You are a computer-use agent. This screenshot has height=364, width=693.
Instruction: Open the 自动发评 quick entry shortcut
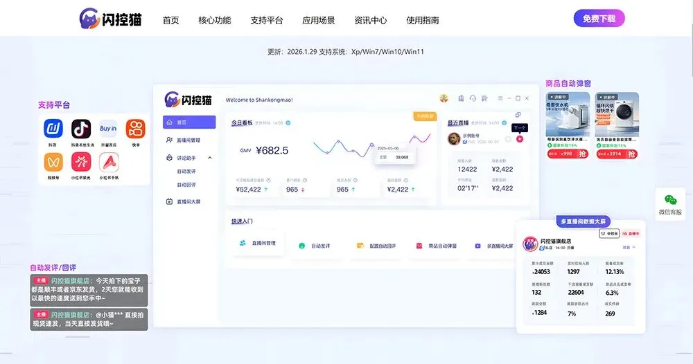315,246
